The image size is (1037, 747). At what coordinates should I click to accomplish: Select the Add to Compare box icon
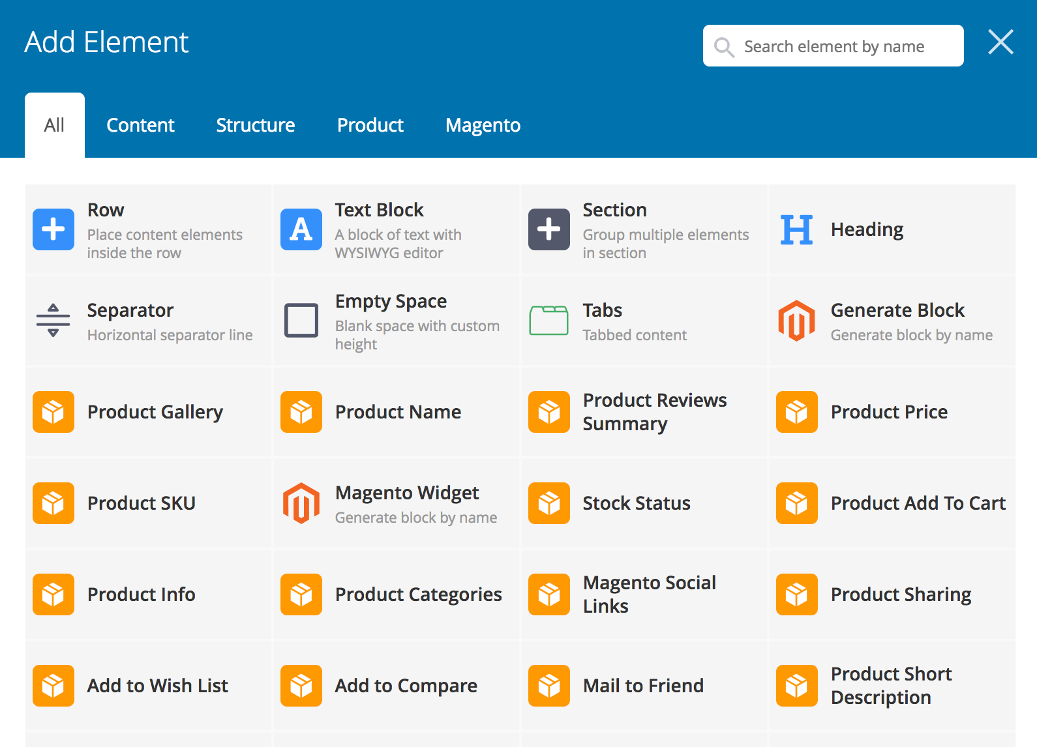tap(301, 686)
